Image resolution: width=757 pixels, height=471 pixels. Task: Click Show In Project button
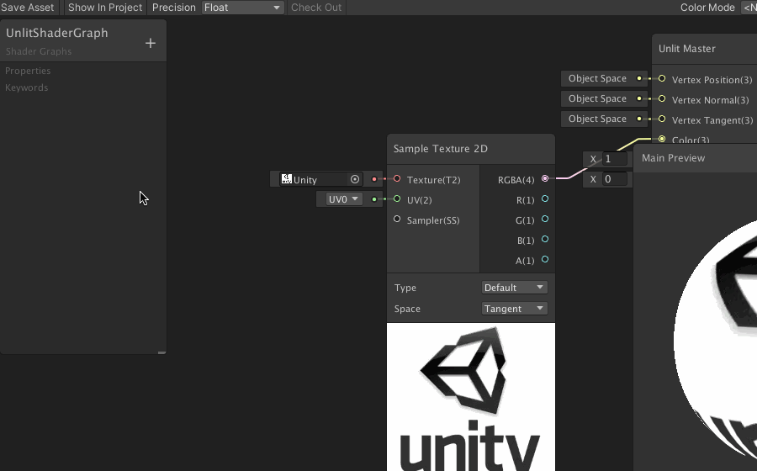(105, 8)
